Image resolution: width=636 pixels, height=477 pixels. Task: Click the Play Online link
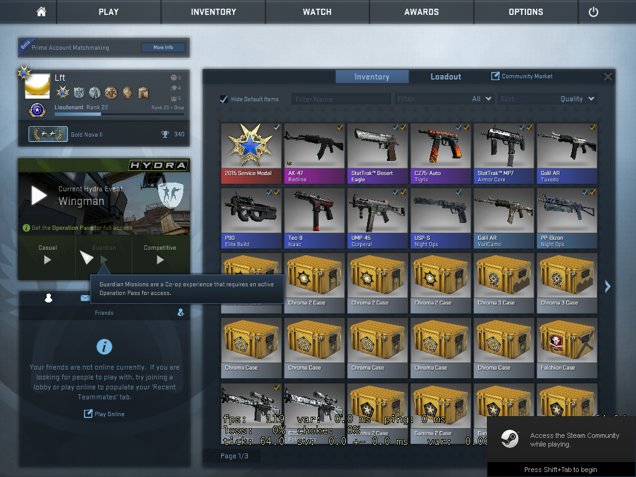(104, 414)
